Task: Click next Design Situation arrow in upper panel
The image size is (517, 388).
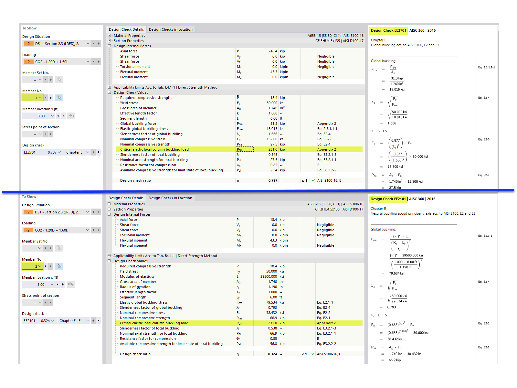Action: (99, 43)
